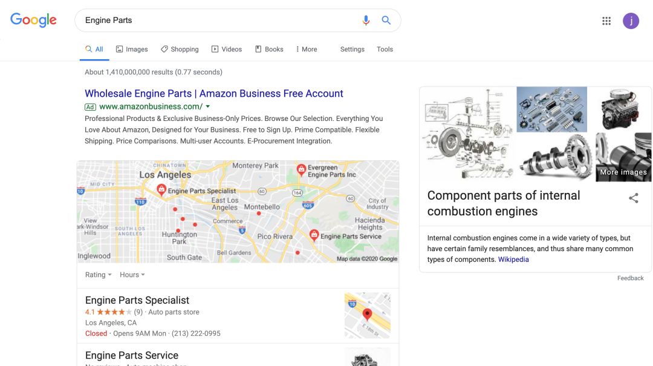The image size is (653, 366).
Task: Open the Wikipedia link in knowledge panel
Action: 513,260
